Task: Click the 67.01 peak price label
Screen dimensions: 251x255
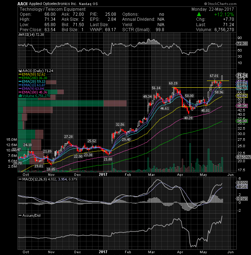Action: pos(214,76)
